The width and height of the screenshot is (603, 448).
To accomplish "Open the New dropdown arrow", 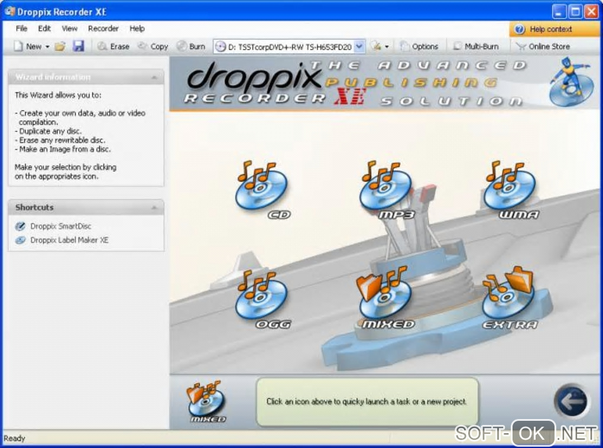I will point(47,47).
